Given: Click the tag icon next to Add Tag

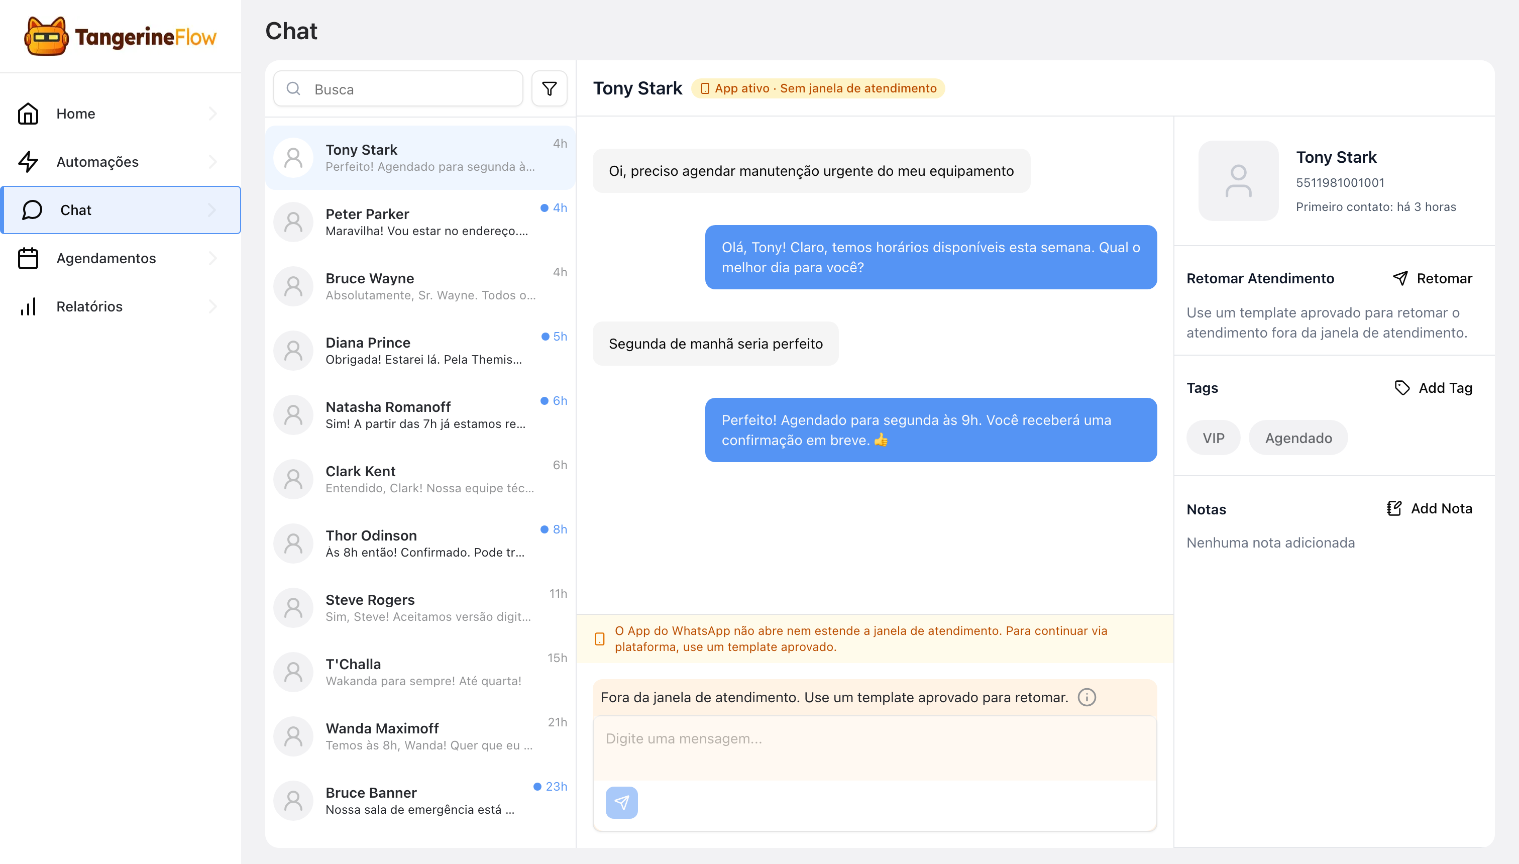Looking at the screenshot, I should pyautogui.click(x=1401, y=388).
